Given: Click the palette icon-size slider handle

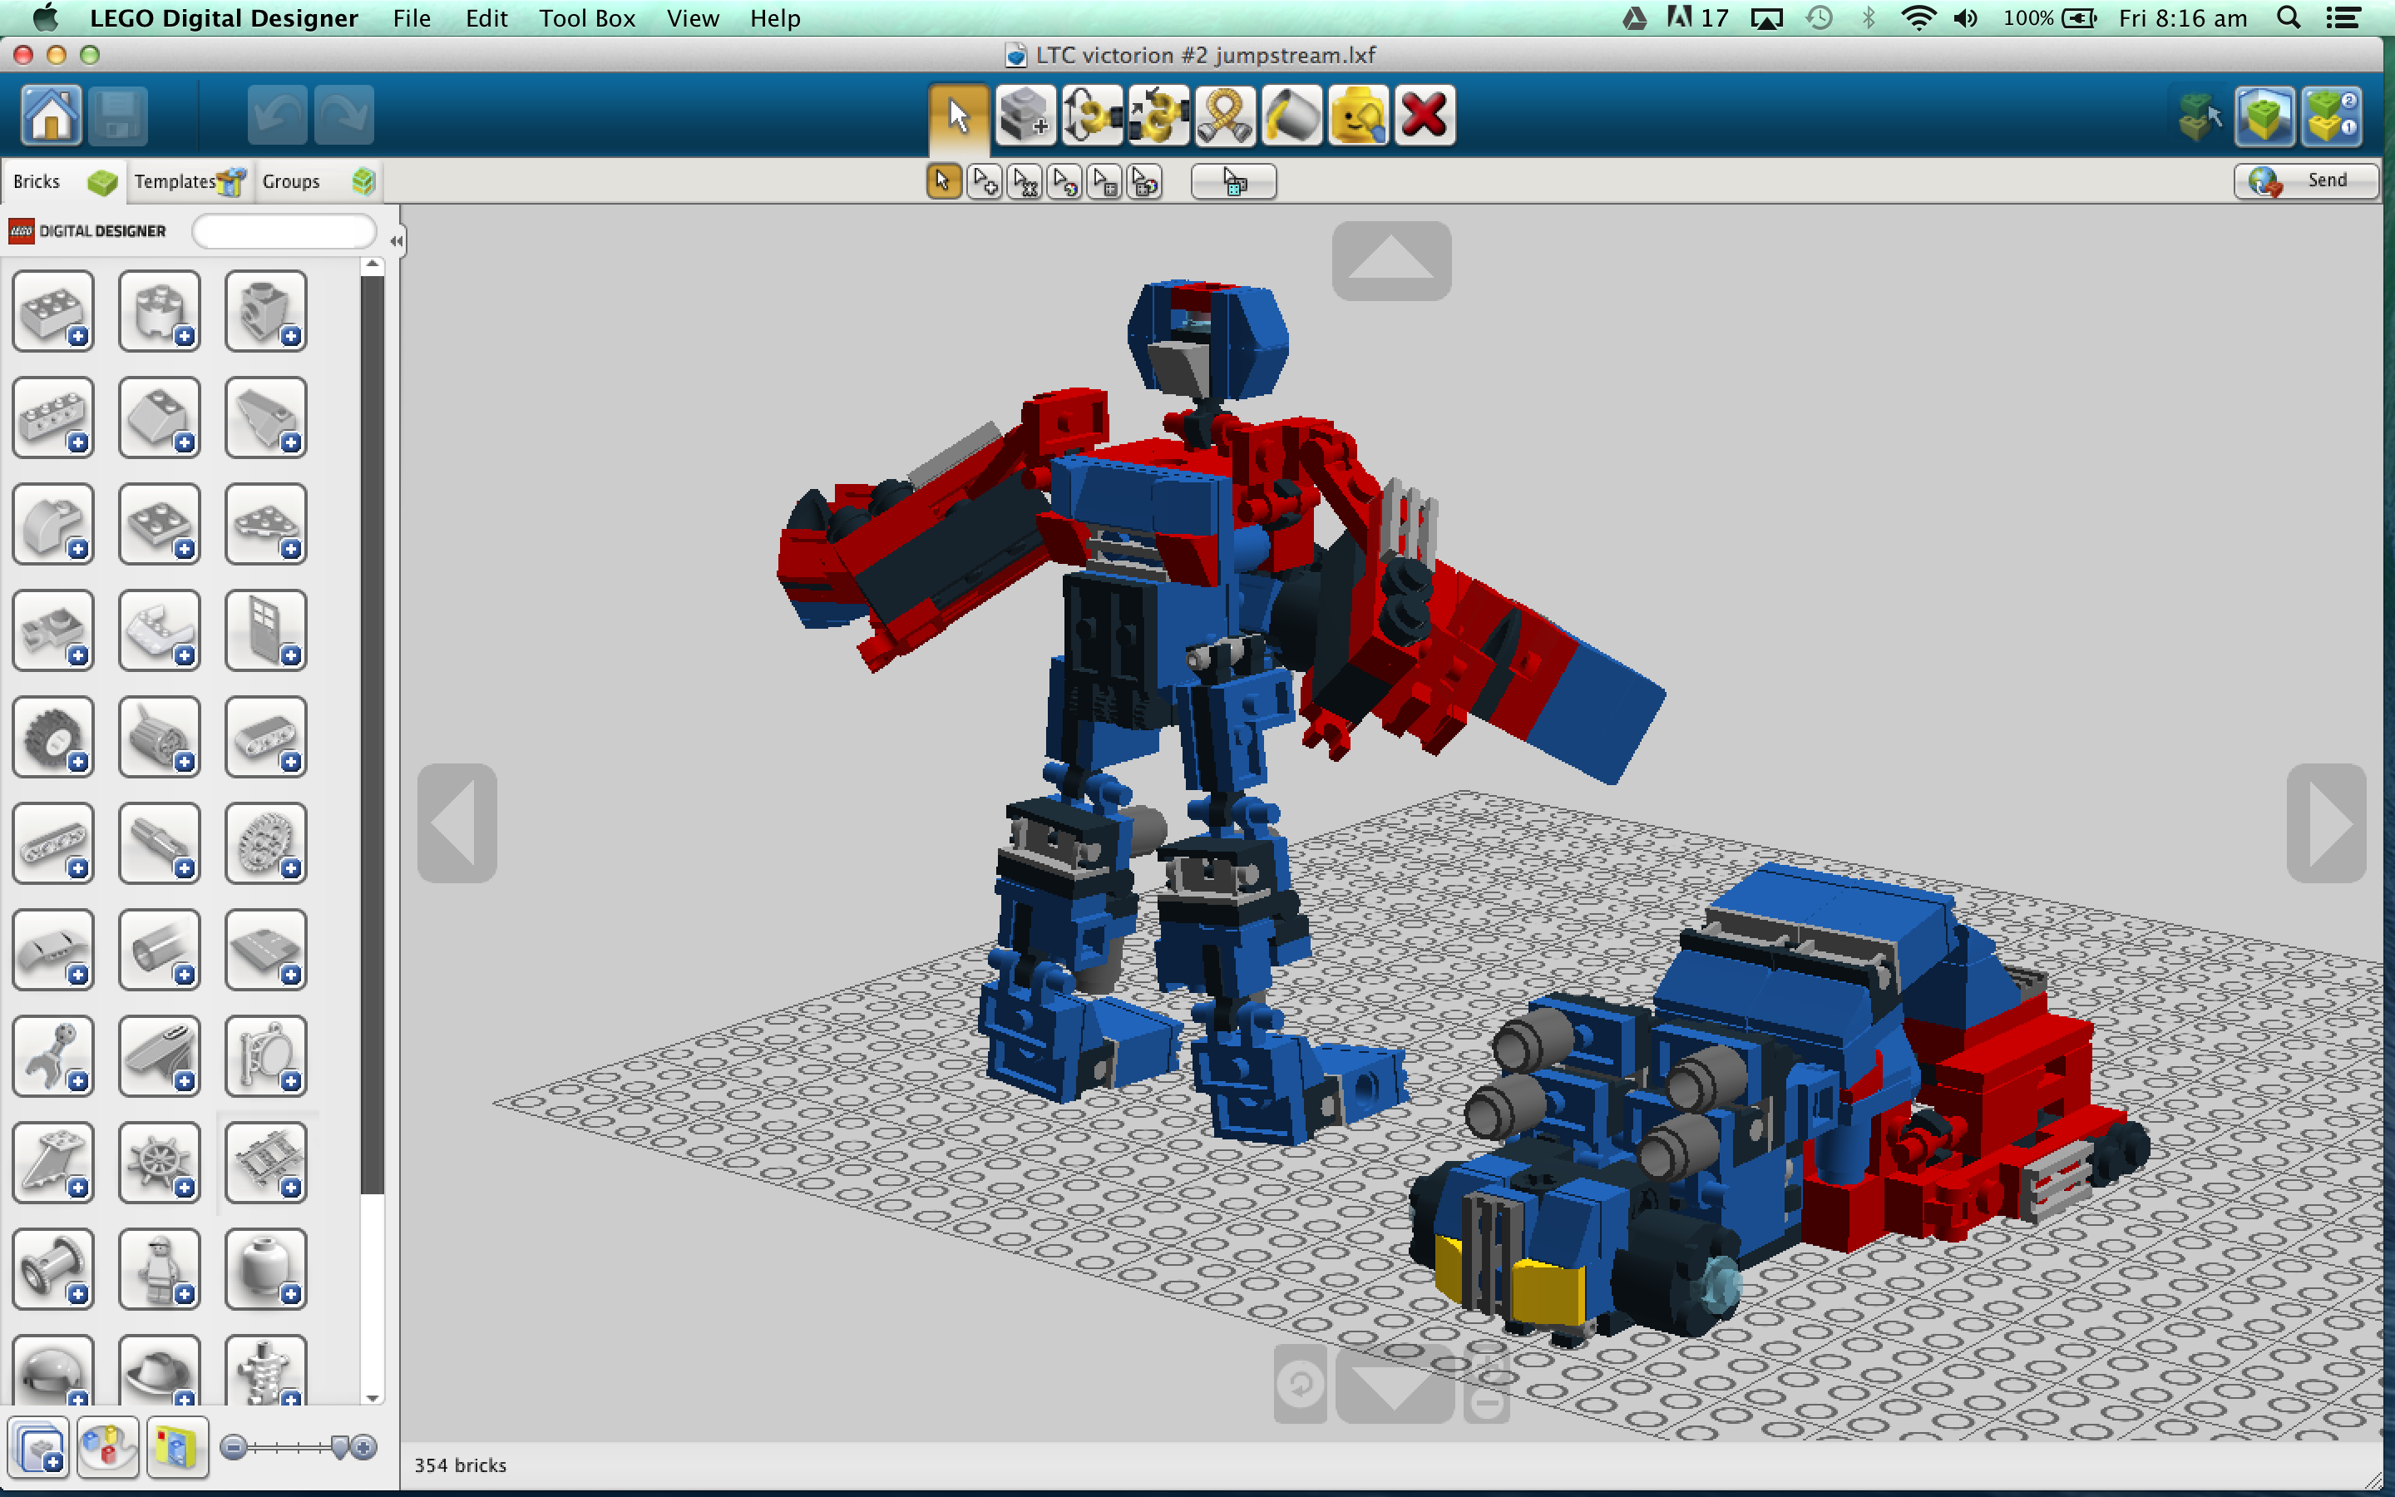Looking at the screenshot, I should click(339, 1447).
